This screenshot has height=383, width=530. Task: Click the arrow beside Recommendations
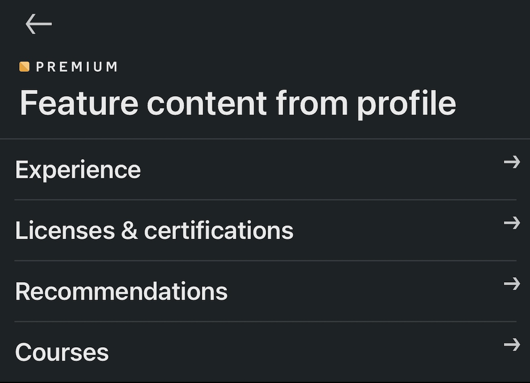[x=511, y=284]
